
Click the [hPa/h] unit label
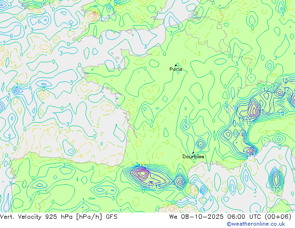(89, 217)
